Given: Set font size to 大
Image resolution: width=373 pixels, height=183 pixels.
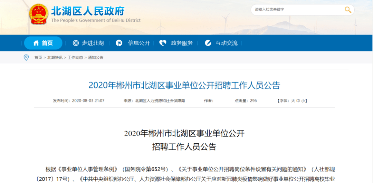Looking at the screenshot, I should (x=293, y=101).
